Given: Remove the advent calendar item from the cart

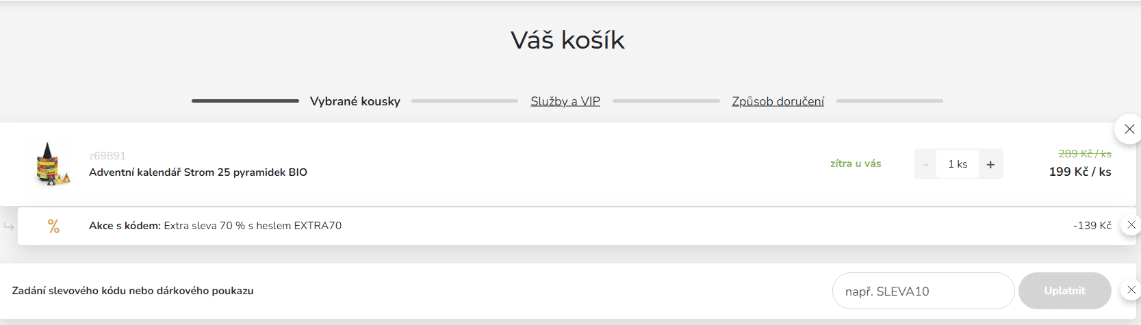Looking at the screenshot, I should [1129, 129].
